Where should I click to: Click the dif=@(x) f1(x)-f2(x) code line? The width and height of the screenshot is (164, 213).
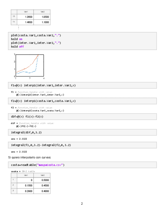(27, 117)
